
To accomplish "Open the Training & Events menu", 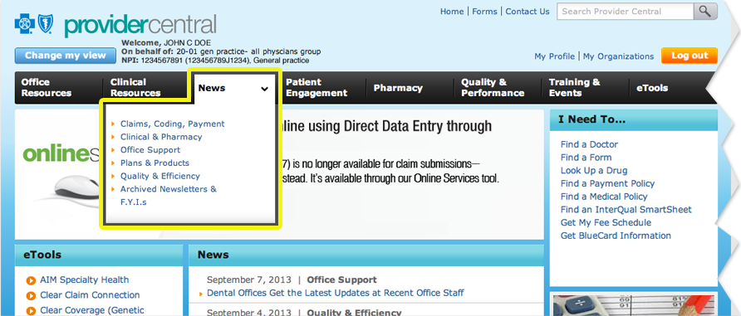I will 574,88.
